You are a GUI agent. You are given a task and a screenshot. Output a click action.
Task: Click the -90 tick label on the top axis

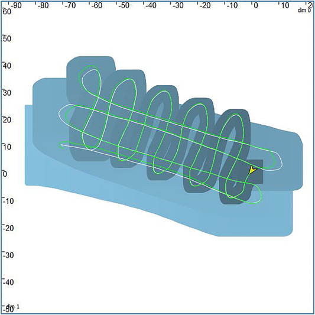tap(16, 5)
